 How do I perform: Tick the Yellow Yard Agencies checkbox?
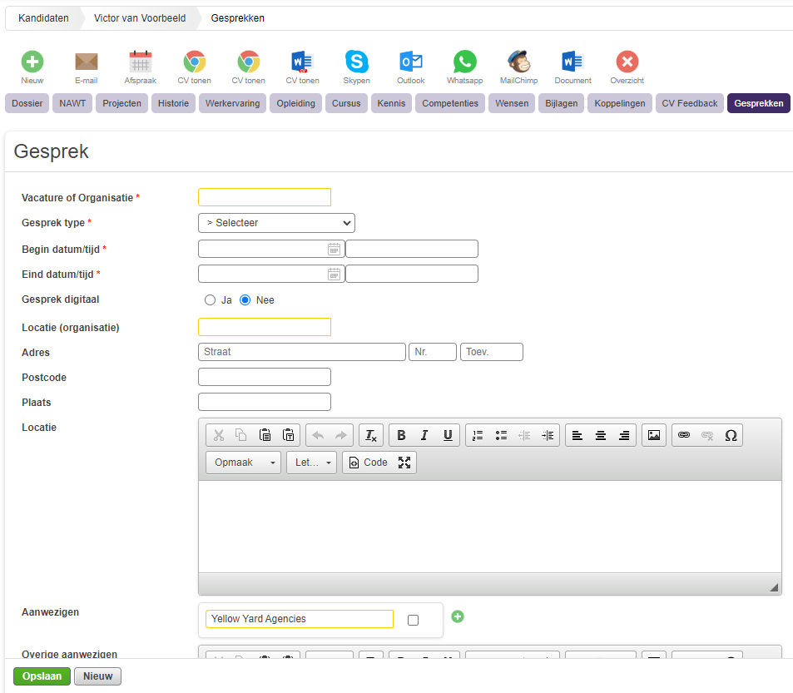pyautogui.click(x=414, y=621)
